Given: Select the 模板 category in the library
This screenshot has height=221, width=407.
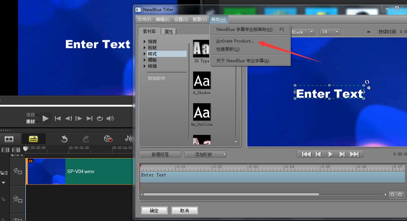Looking at the screenshot, I should pyautogui.click(x=152, y=60).
